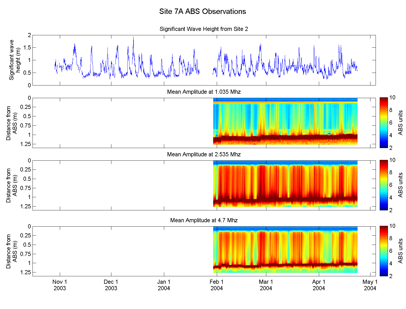406x309 pixels.
Task: Click the colorbar beside the 2.535 Mhz plot
Action: [x=384, y=185]
